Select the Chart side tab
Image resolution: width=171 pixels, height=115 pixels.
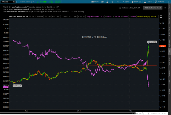(x=169, y=52)
